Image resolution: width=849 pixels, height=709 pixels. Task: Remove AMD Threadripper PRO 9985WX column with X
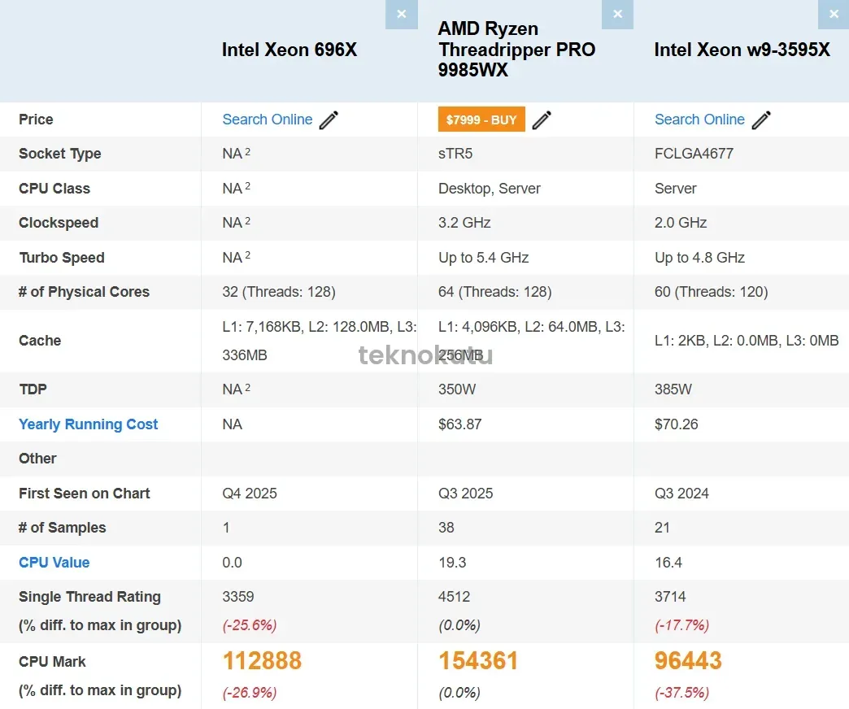point(617,14)
